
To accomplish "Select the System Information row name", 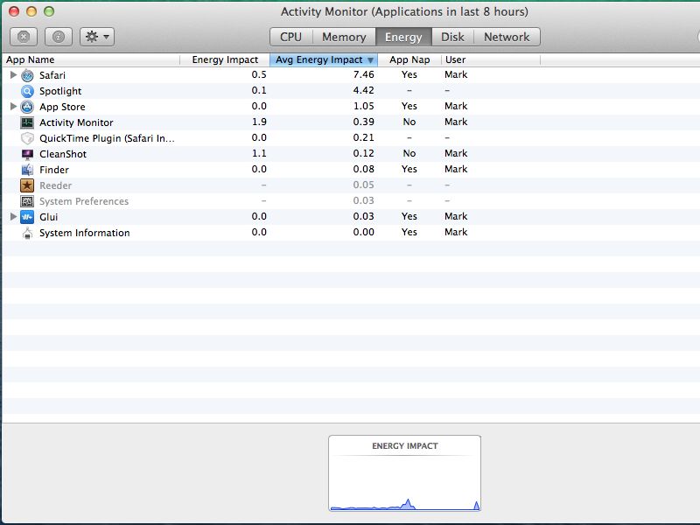I will pyautogui.click(x=84, y=233).
